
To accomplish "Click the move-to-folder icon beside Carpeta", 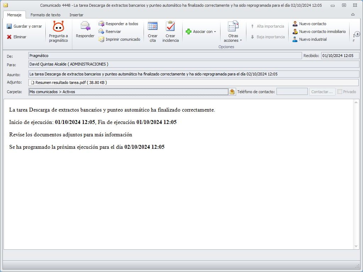I will click(x=232, y=92).
